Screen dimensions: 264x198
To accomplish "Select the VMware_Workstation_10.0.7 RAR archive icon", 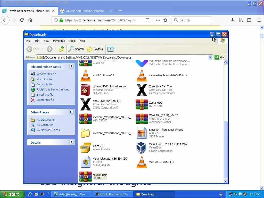I will [86, 119].
